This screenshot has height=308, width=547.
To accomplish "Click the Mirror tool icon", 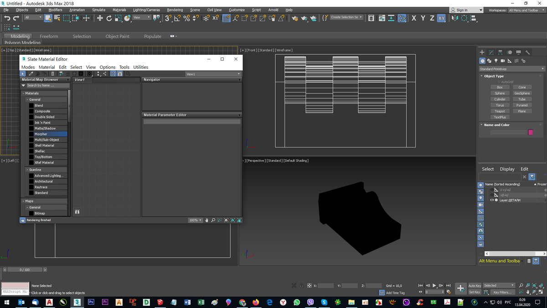I will pyautogui.click(x=454, y=18).
